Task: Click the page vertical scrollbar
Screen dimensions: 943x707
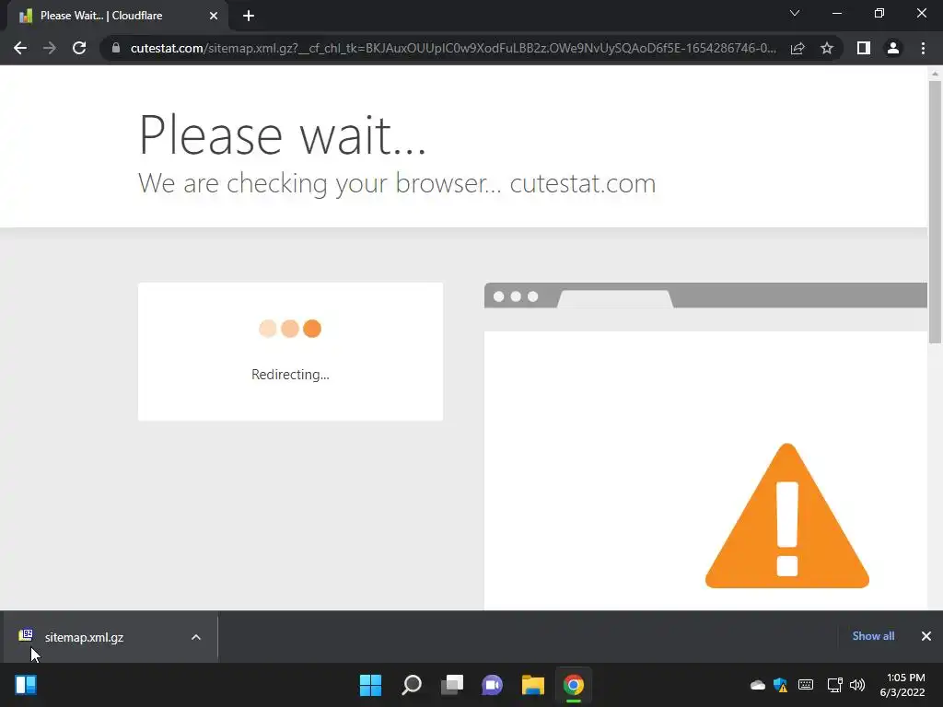Action: click(935, 212)
